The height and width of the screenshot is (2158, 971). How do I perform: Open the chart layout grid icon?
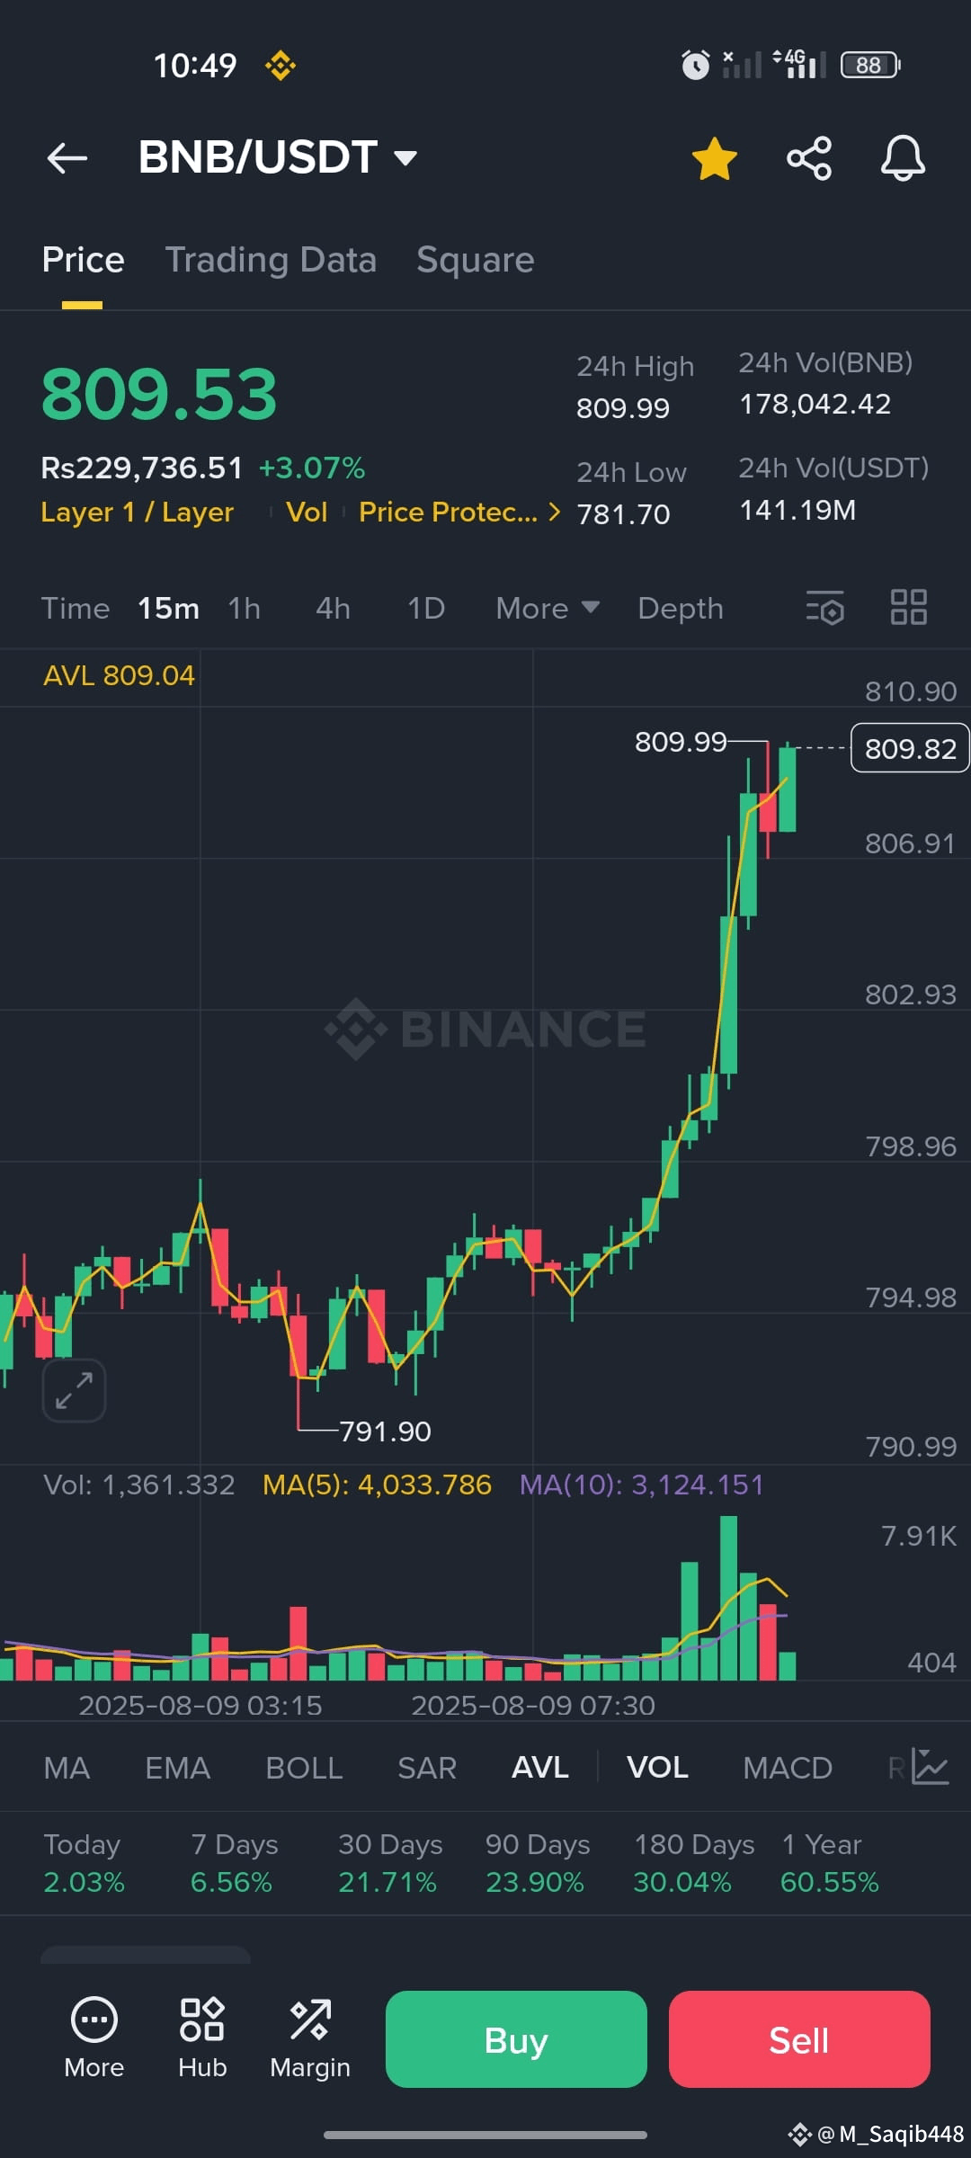point(909,608)
